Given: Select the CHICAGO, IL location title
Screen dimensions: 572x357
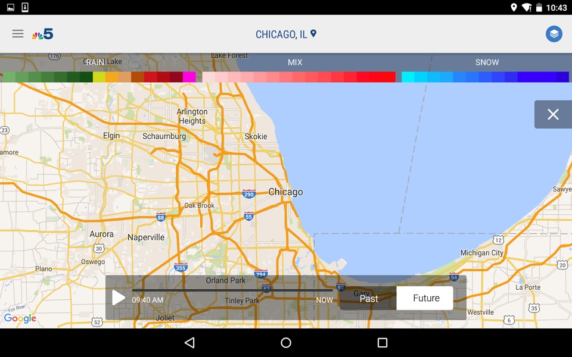Looking at the screenshot, I should tap(281, 35).
